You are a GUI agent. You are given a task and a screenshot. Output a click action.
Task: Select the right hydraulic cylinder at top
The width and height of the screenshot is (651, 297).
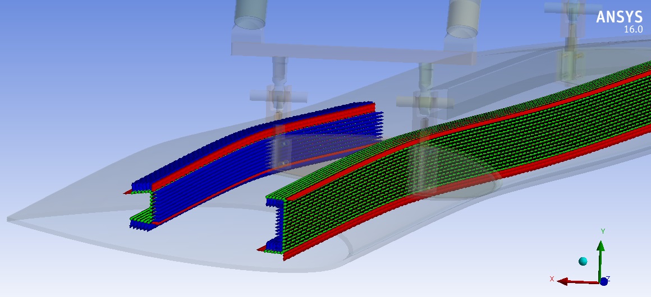point(464,18)
